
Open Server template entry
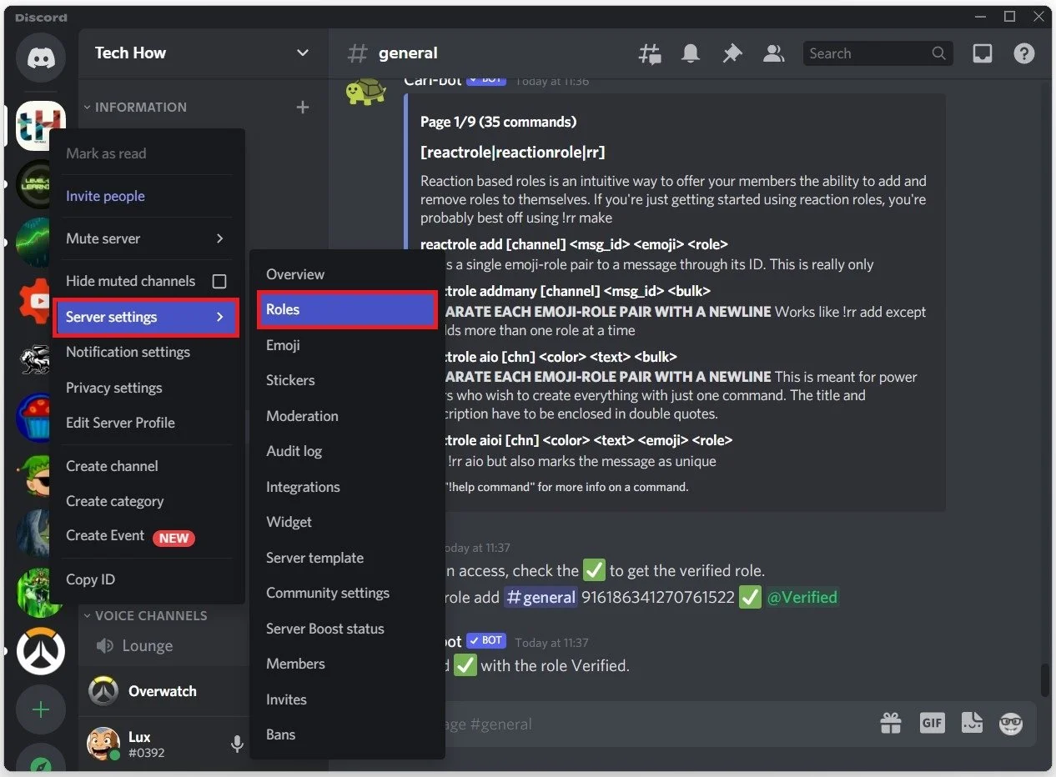[x=347, y=558]
